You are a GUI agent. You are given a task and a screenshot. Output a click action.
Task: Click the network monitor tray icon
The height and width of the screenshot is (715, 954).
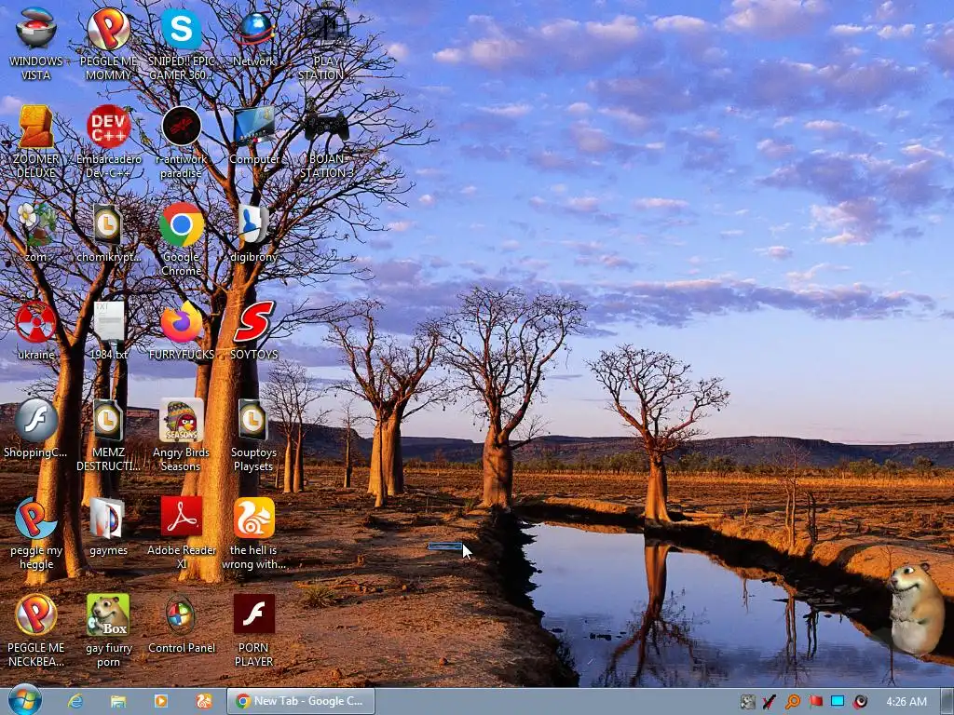pyautogui.click(x=838, y=702)
